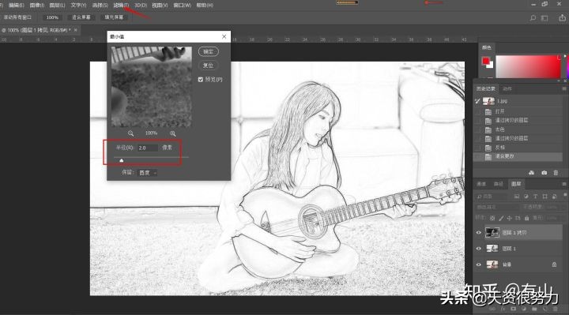Click the search icon in the options bar
The image size is (569, 315).
[x=533, y=17]
